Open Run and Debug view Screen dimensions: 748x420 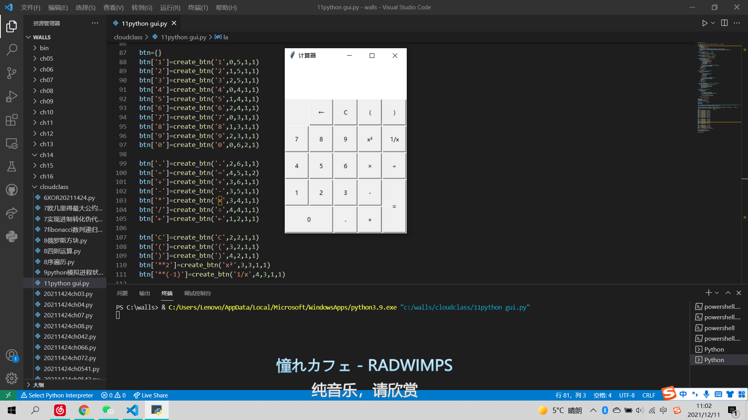point(12,96)
